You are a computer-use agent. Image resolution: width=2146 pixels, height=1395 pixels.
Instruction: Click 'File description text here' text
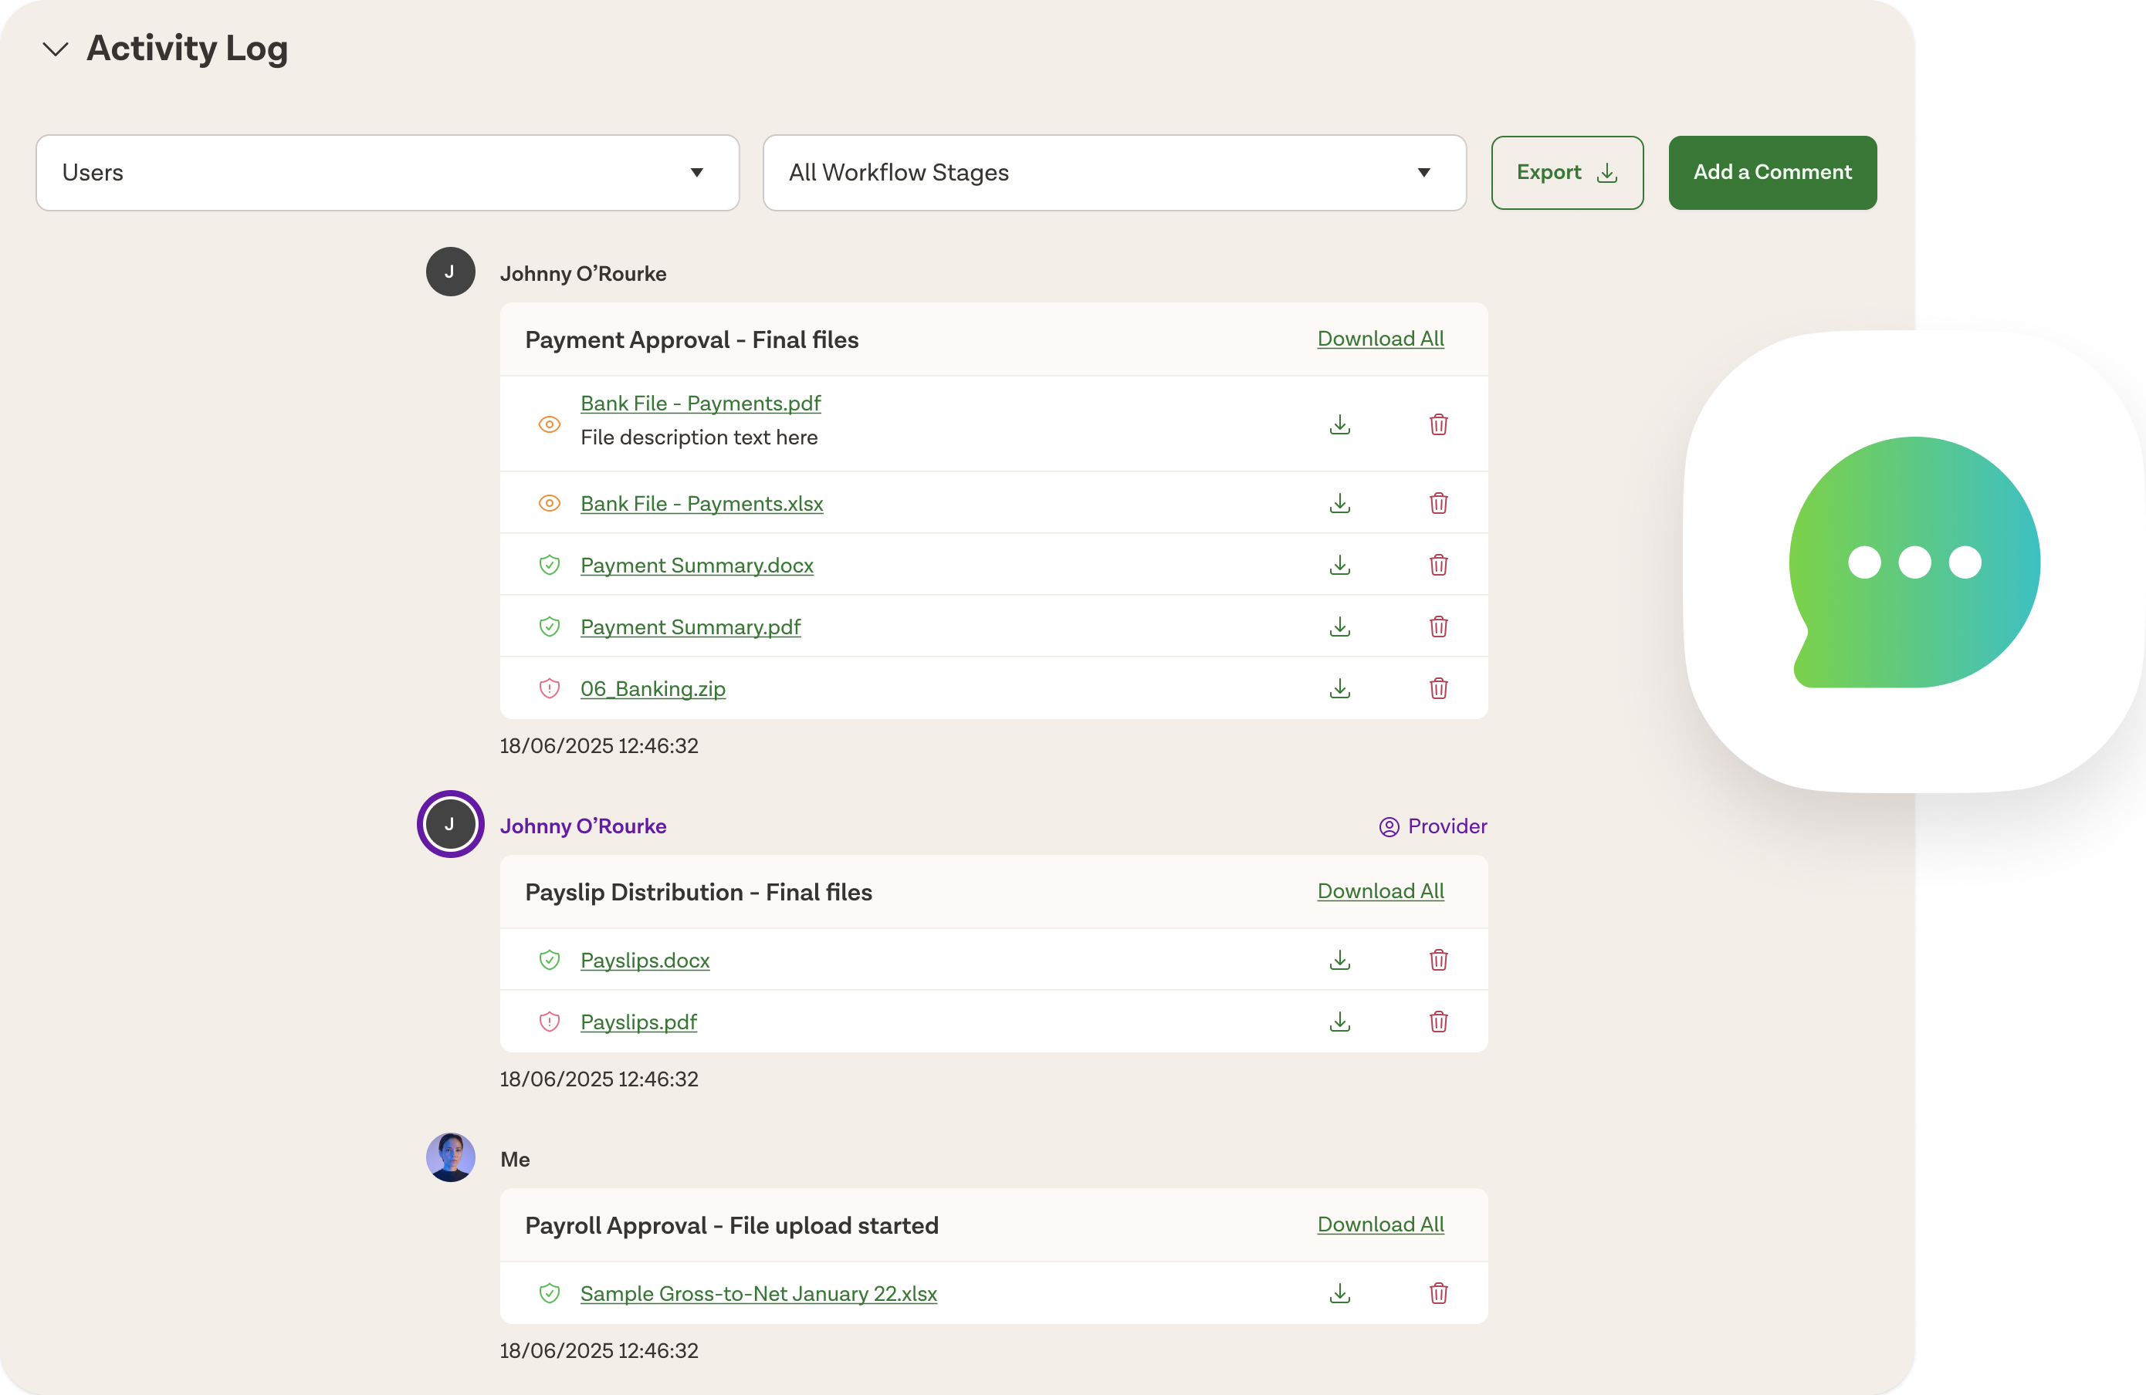pyautogui.click(x=699, y=437)
